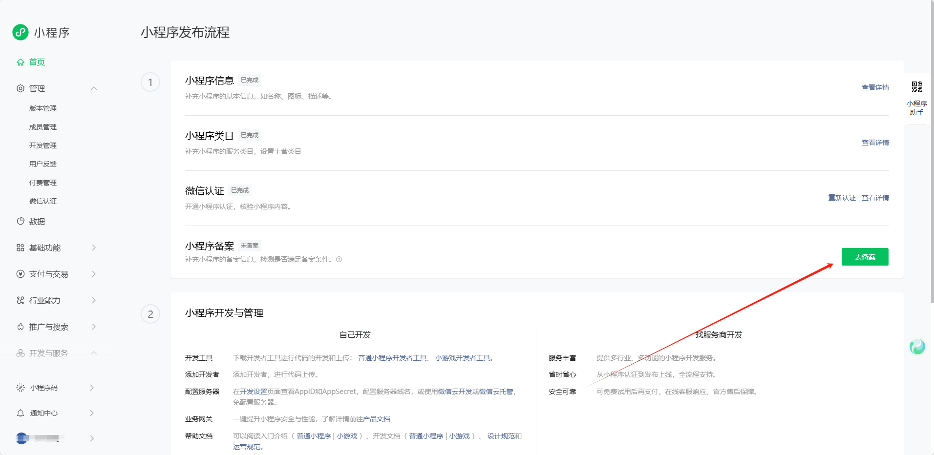Open 版本管理 from the sidebar
Image resolution: width=934 pixels, height=455 pixels.
tap(42, 108)
